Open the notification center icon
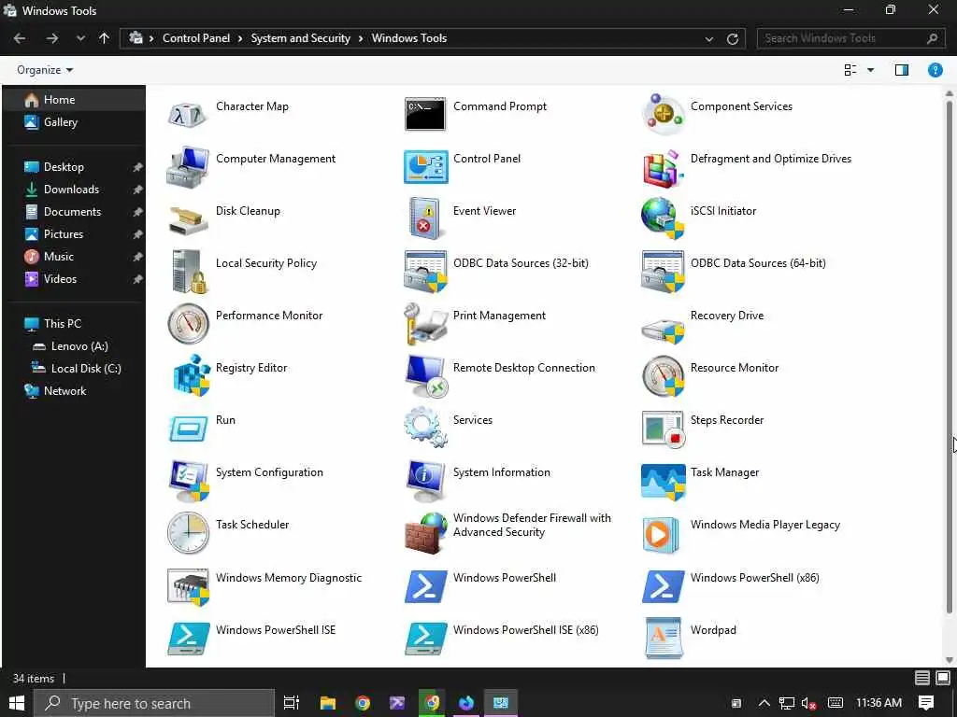 (926, 703)
